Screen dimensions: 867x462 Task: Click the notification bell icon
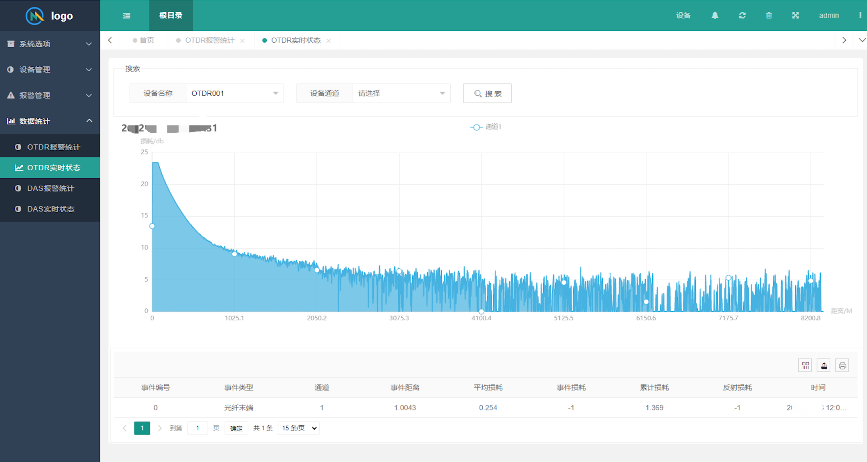[x=715, y=16]
